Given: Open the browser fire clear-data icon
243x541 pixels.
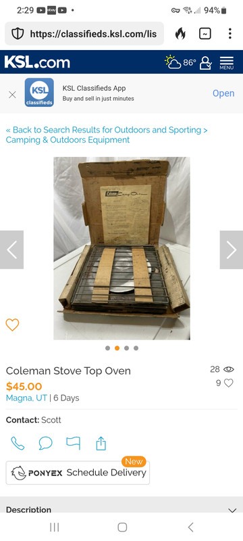Looking at the screenshot, I should click(180, 33).
